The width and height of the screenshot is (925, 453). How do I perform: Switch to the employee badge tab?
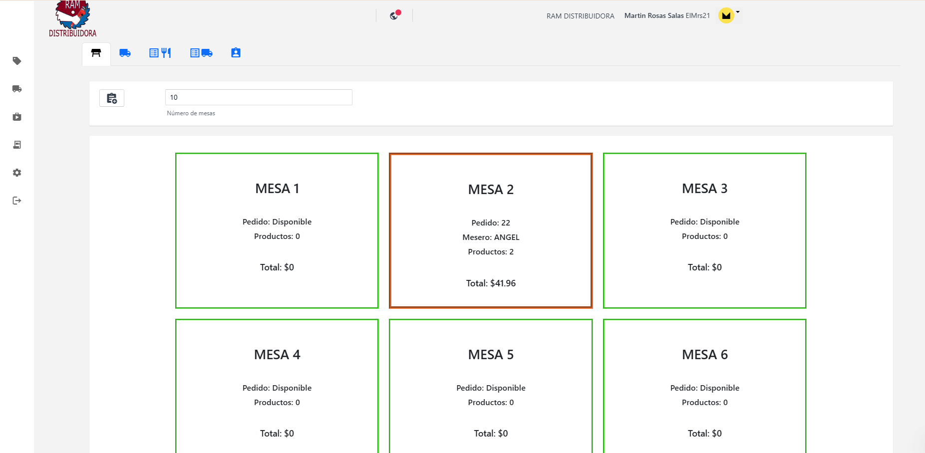tap(236, 53)
